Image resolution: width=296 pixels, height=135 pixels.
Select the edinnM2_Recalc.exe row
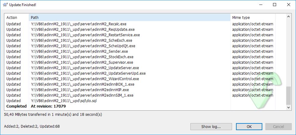pos(83,24)
